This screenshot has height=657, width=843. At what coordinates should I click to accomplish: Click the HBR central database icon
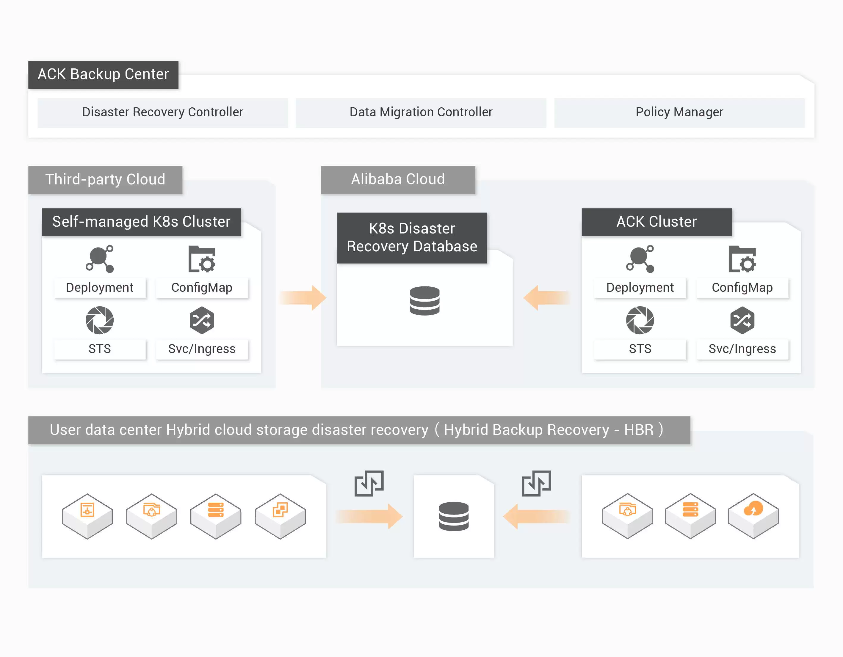(454, 516)
